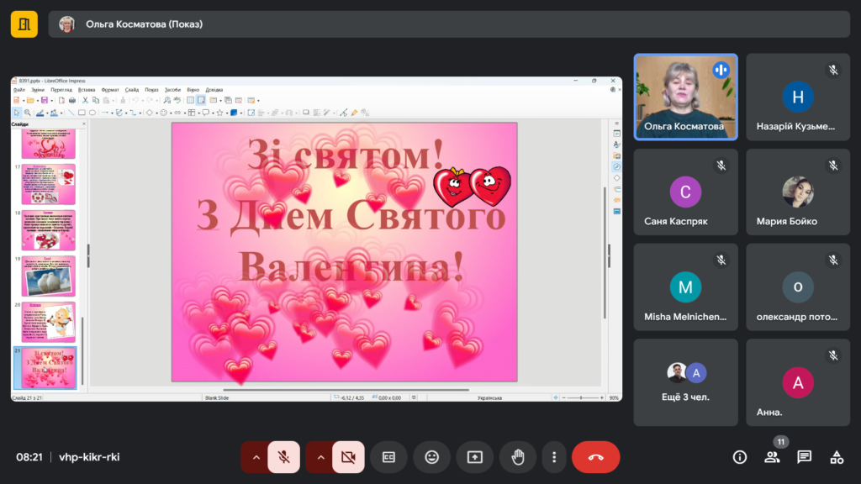Screen dimensions: 861x484
Task: Click the Мария Бойко participant tile
Action: click(798, 192)
